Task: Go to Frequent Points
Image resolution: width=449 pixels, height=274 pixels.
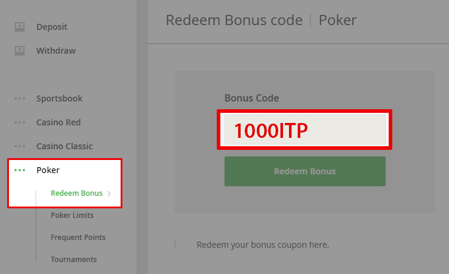Action: (x=78, y=238)
